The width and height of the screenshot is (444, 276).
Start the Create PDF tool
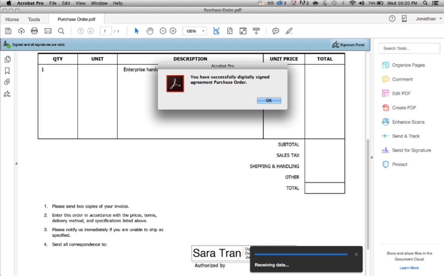(x=399, y=108)
